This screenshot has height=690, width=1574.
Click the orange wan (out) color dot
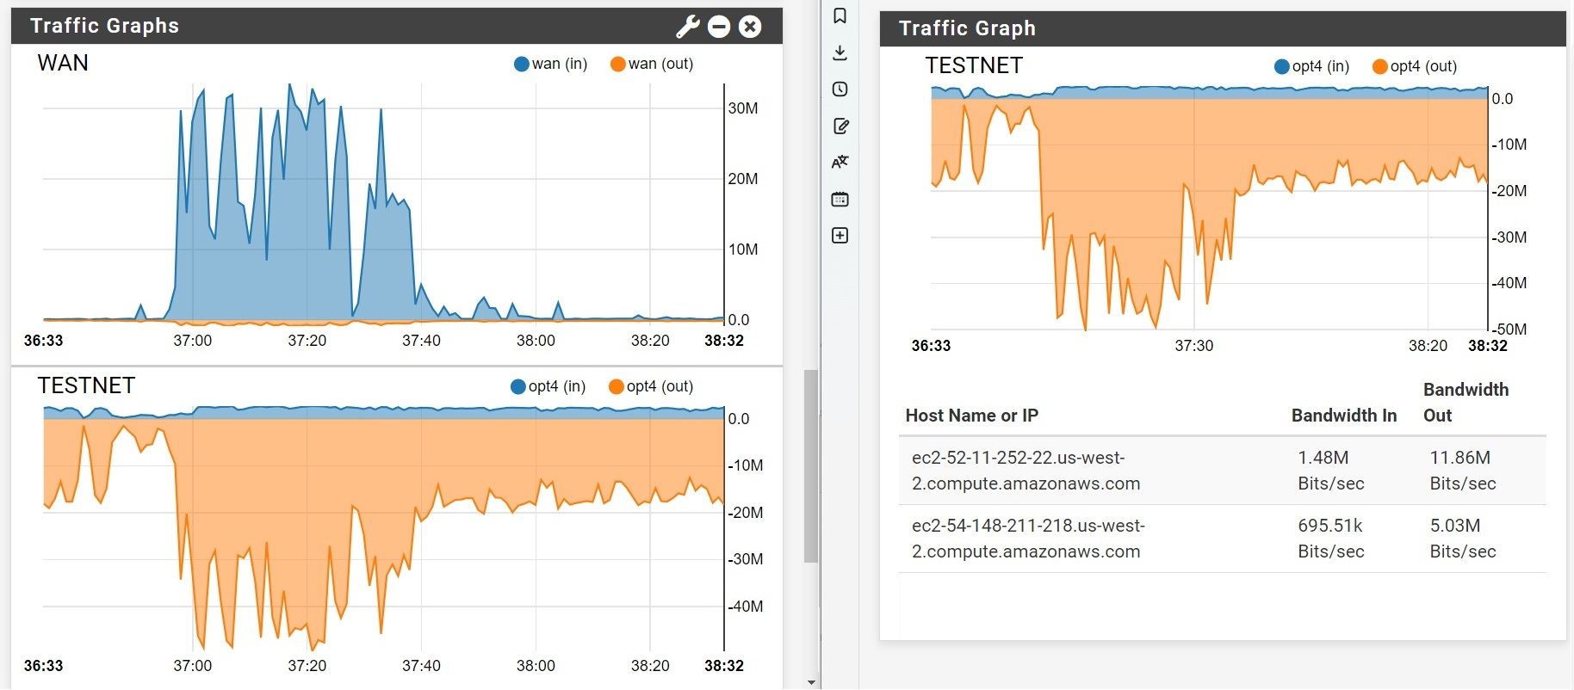(x=617, y=64)
